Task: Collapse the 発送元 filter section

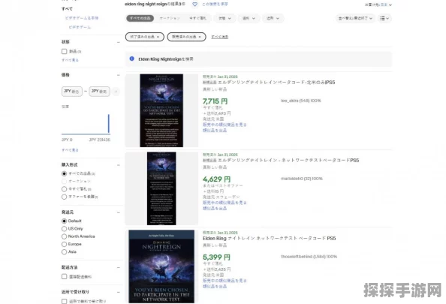Action: 119,212
